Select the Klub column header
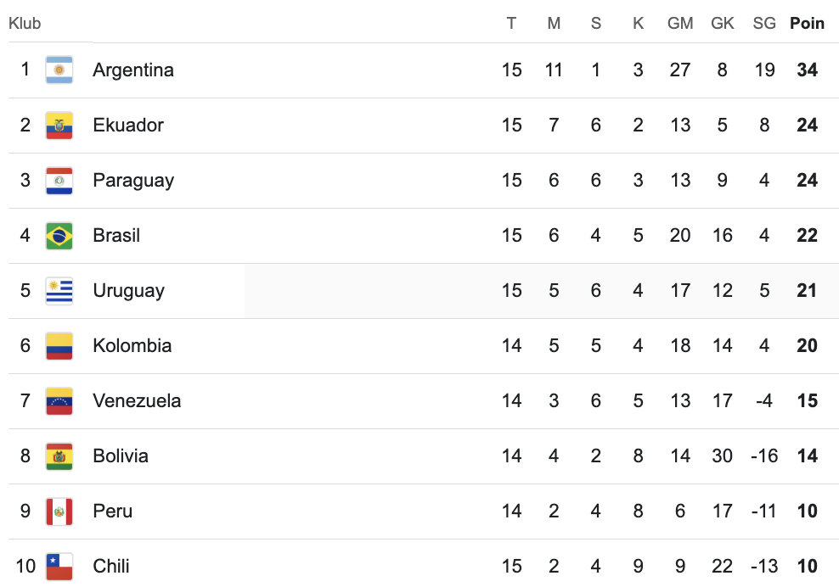 click(x=25, y=23)
